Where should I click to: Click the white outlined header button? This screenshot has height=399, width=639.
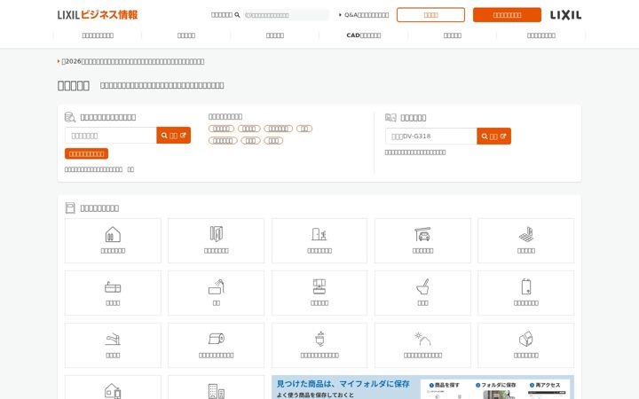pyautogui.click(x=430, y=15)
